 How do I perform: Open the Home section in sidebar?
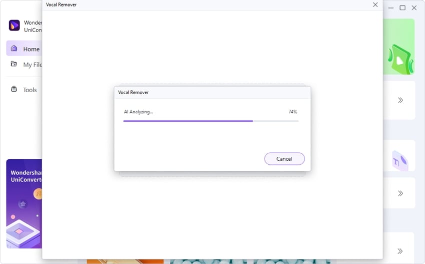click(24, 49)
